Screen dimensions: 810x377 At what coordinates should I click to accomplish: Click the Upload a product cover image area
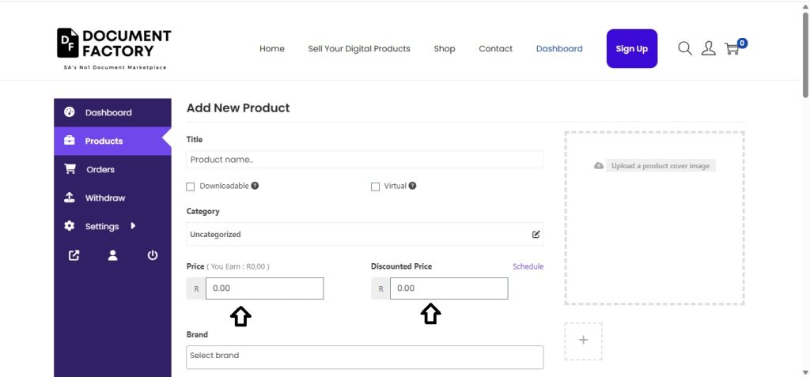(654, 166)
